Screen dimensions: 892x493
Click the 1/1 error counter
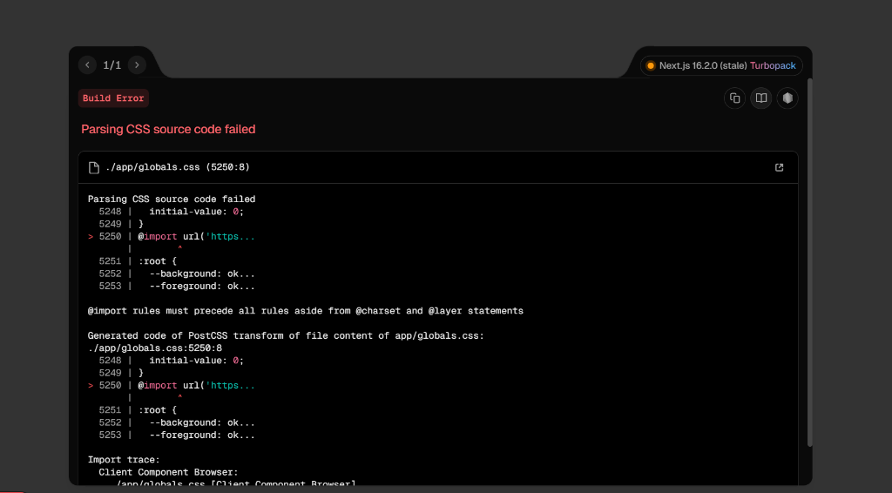click(112, 64)
